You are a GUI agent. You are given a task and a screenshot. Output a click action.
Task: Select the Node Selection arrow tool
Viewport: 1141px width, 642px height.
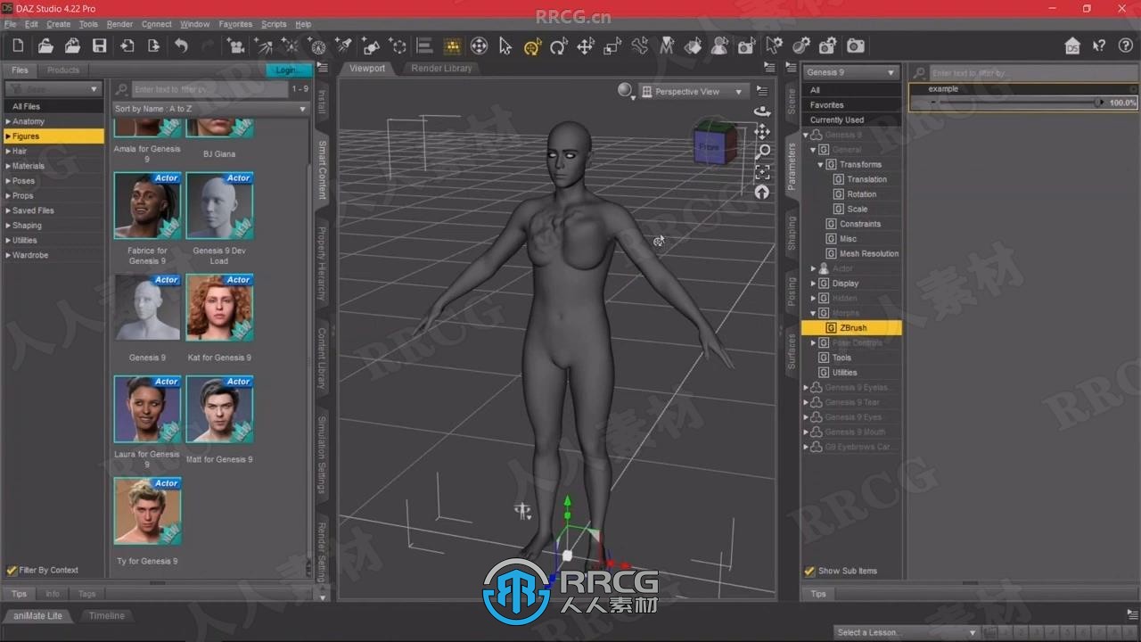point(505,45)
